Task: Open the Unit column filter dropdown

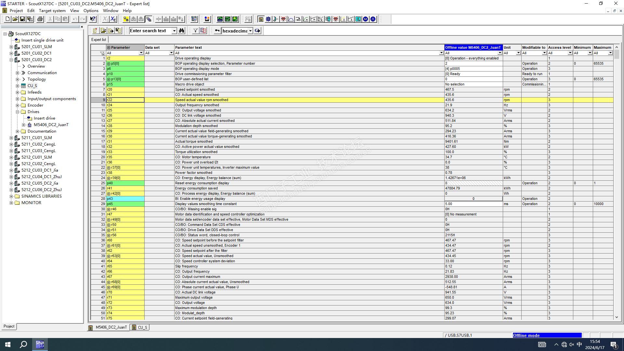Action: [x=518, y=53]
